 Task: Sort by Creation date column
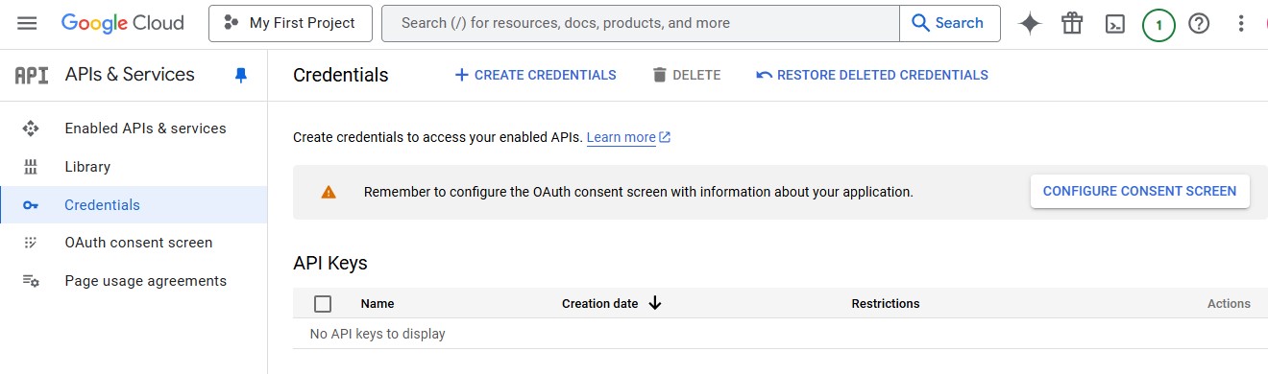tap(599, 303)
